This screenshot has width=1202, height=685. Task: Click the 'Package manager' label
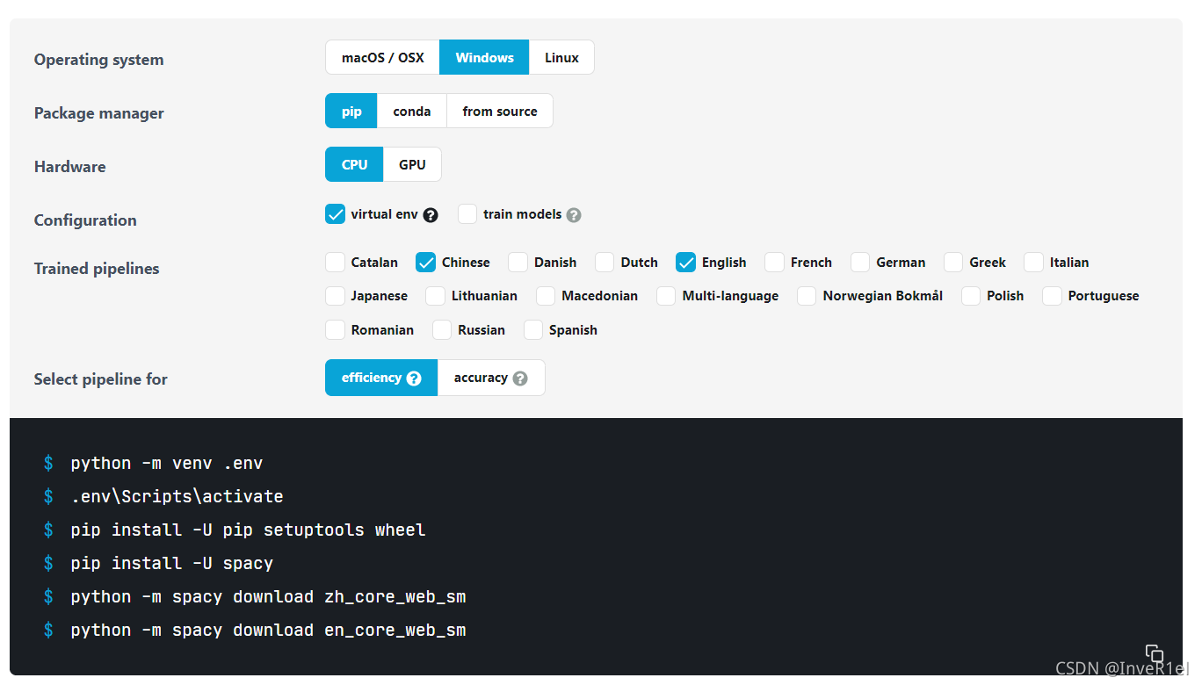click(98, 113)
